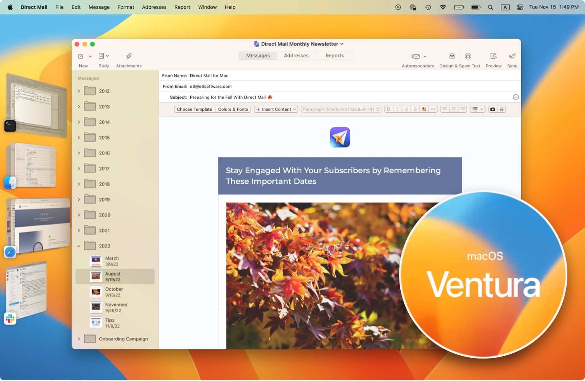Select the March 3/9/22 message

(x=115, y=261)
